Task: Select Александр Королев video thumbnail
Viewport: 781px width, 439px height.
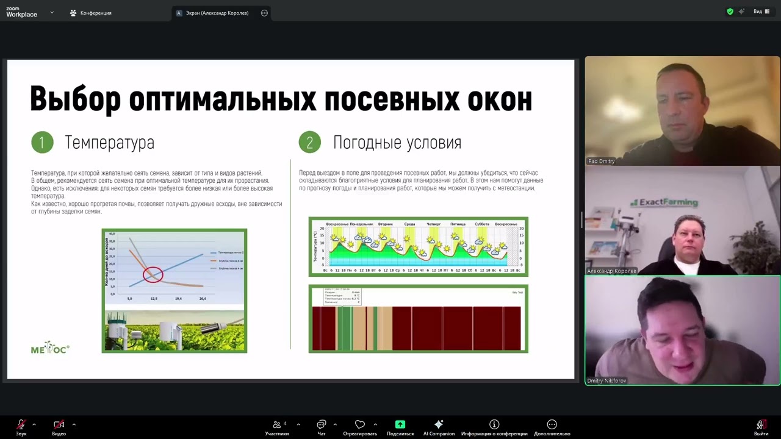Action: coord(682,220)
